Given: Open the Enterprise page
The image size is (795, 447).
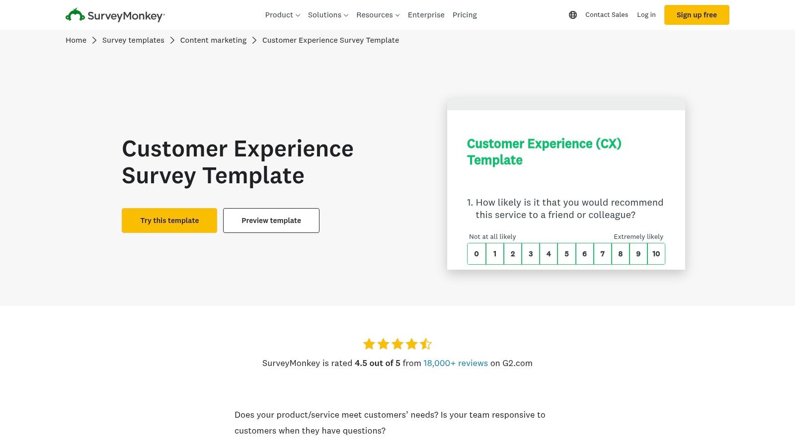Looking at the screenshot, I should point(426,15).
